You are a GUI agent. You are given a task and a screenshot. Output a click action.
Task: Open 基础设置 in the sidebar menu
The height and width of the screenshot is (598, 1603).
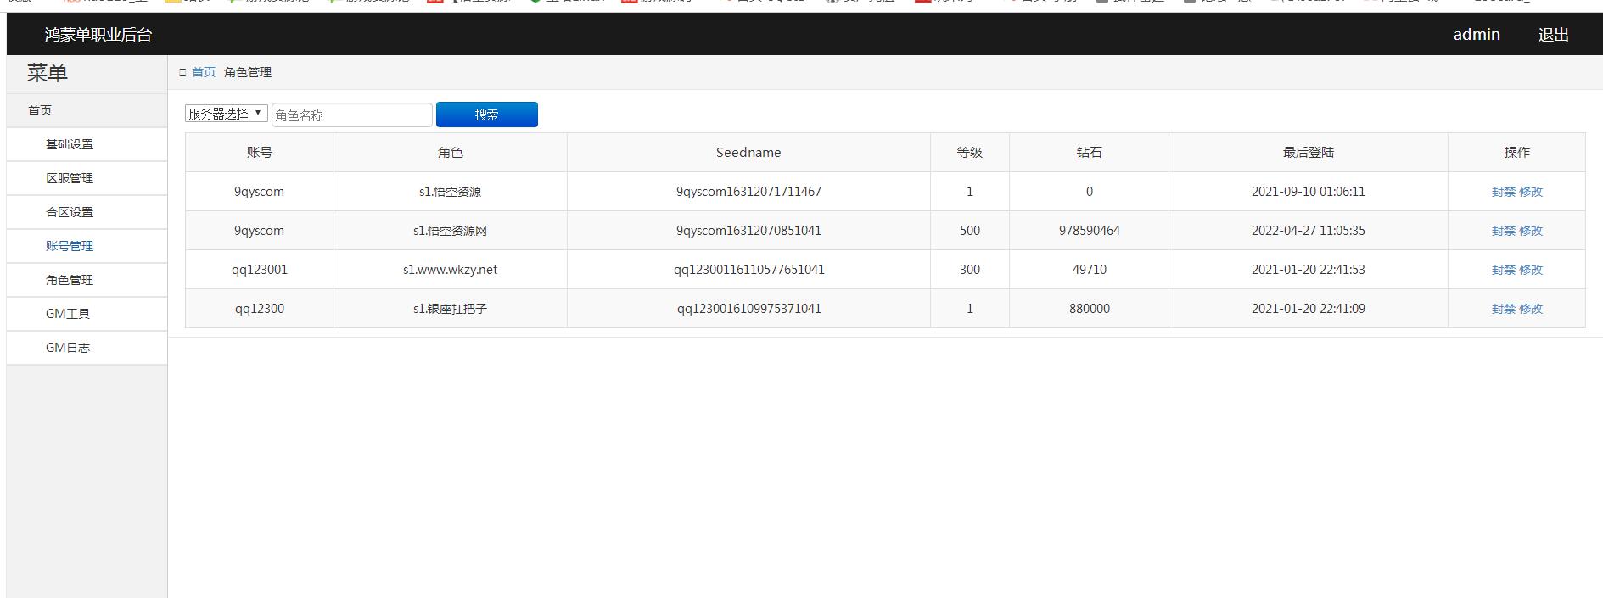coord(70,144)
